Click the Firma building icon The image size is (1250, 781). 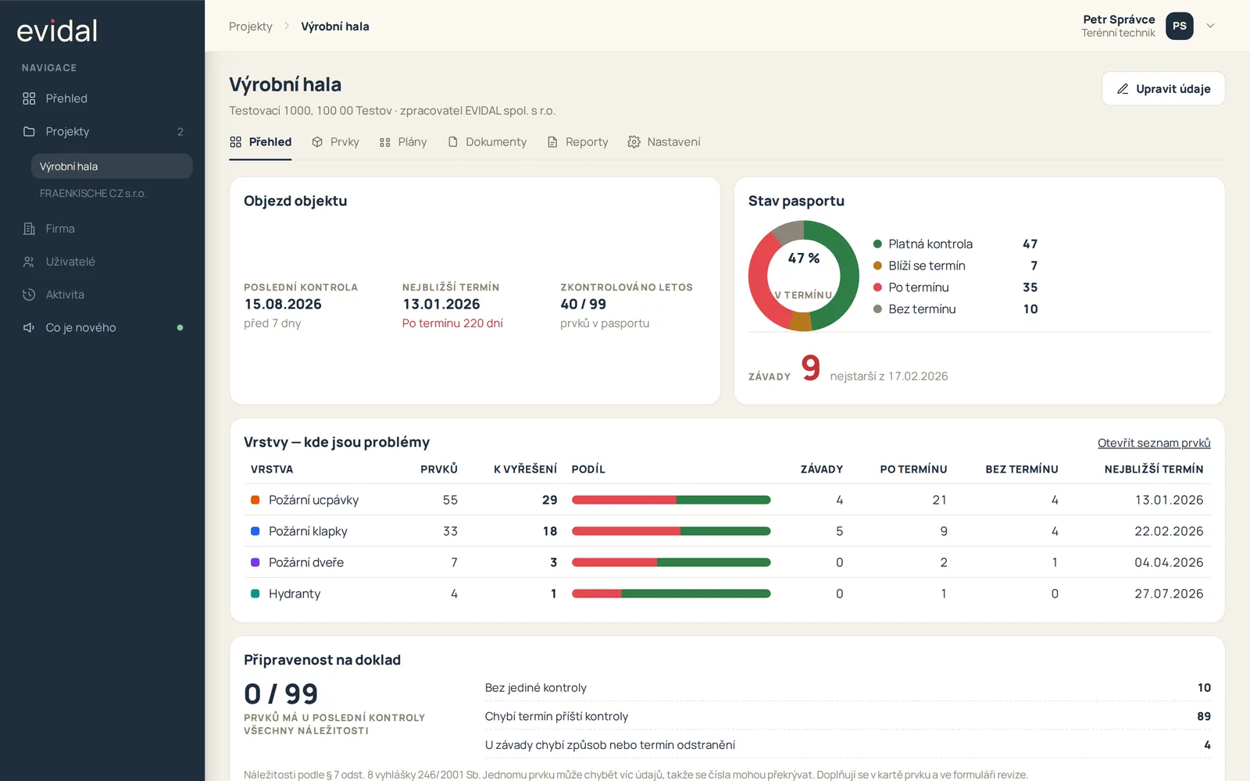click(29, 229)
